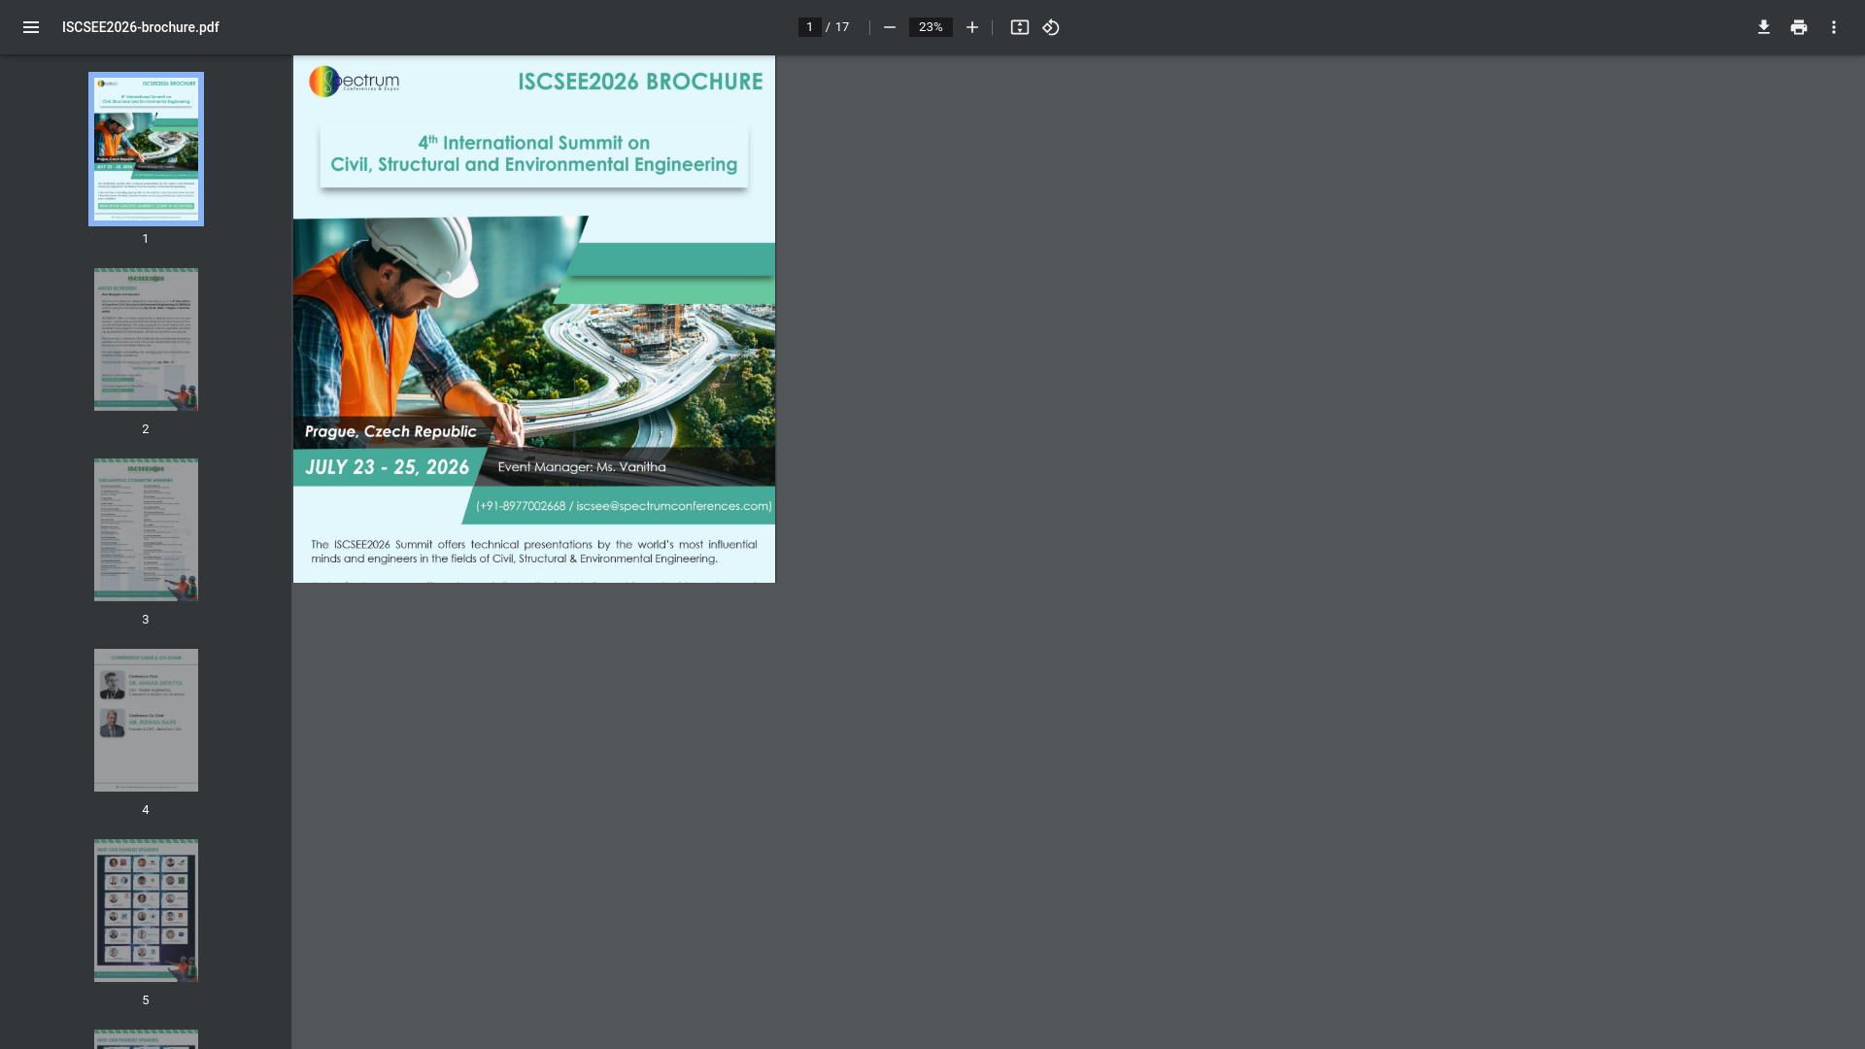The height and width of the screenshot is (1049, 1865).
Task: Click the fit to page icon
Action: 1019,27
